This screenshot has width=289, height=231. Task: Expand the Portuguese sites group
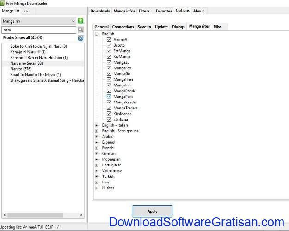[97, 165]
